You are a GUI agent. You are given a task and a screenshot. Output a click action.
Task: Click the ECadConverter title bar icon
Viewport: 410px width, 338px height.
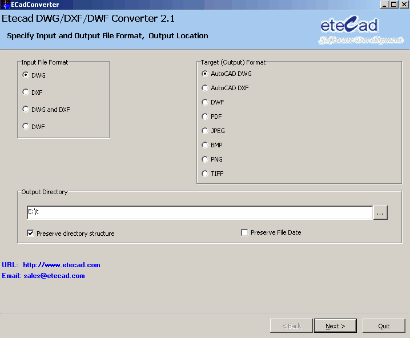coord(5,5)
